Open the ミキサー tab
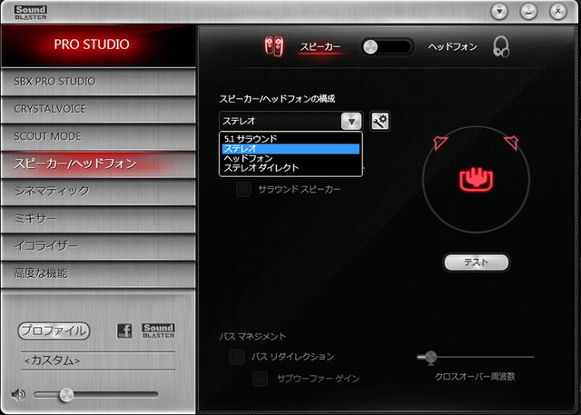Image resolution: width=581 pixels, height=415 pixels. coord(98,219)
